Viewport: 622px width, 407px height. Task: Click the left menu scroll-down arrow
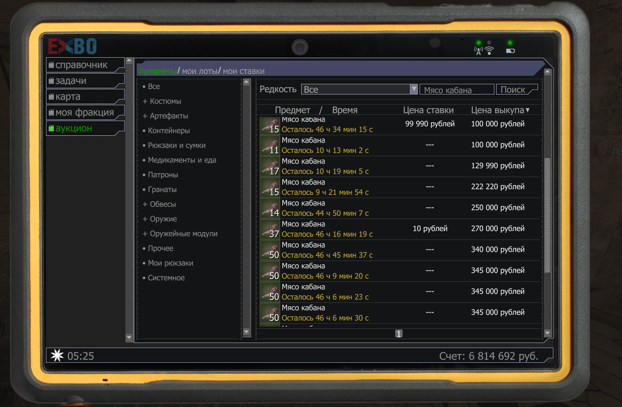click(x=129, y=337)
